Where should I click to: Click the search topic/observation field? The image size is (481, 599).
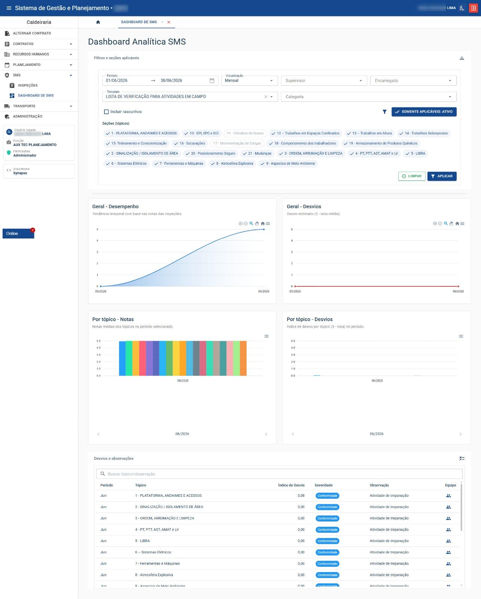pyautogui.click(x=279, y=474)
